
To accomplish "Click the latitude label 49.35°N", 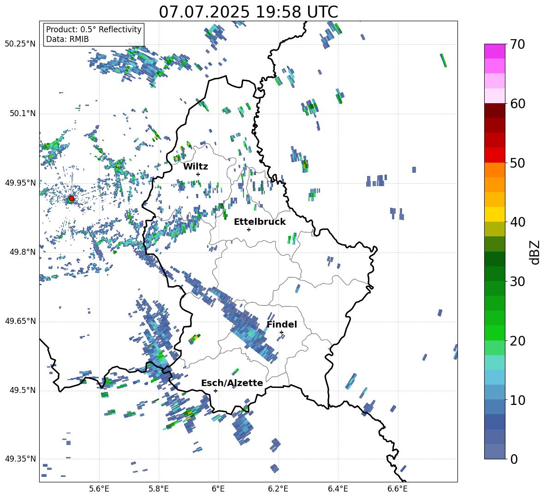I will coord(20,459).
